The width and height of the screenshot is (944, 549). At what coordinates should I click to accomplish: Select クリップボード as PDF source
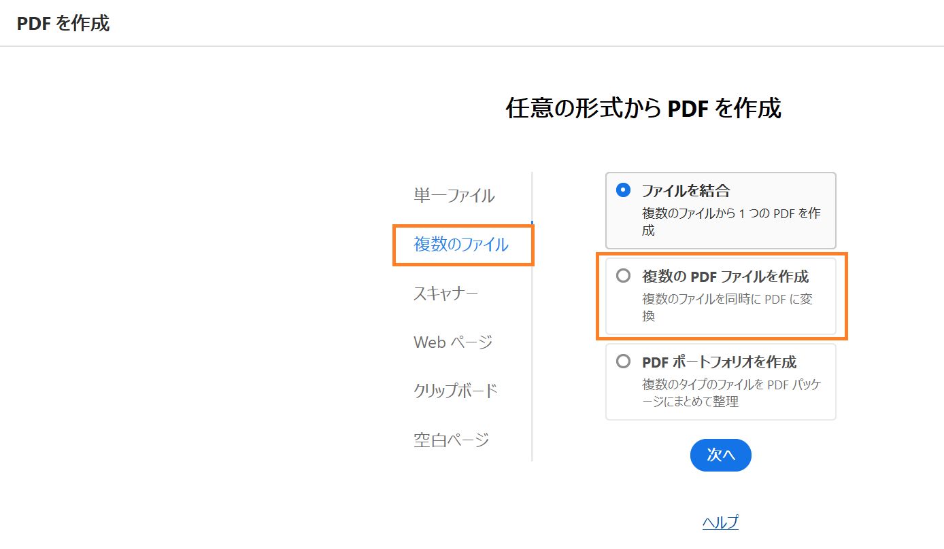[454, 391]
